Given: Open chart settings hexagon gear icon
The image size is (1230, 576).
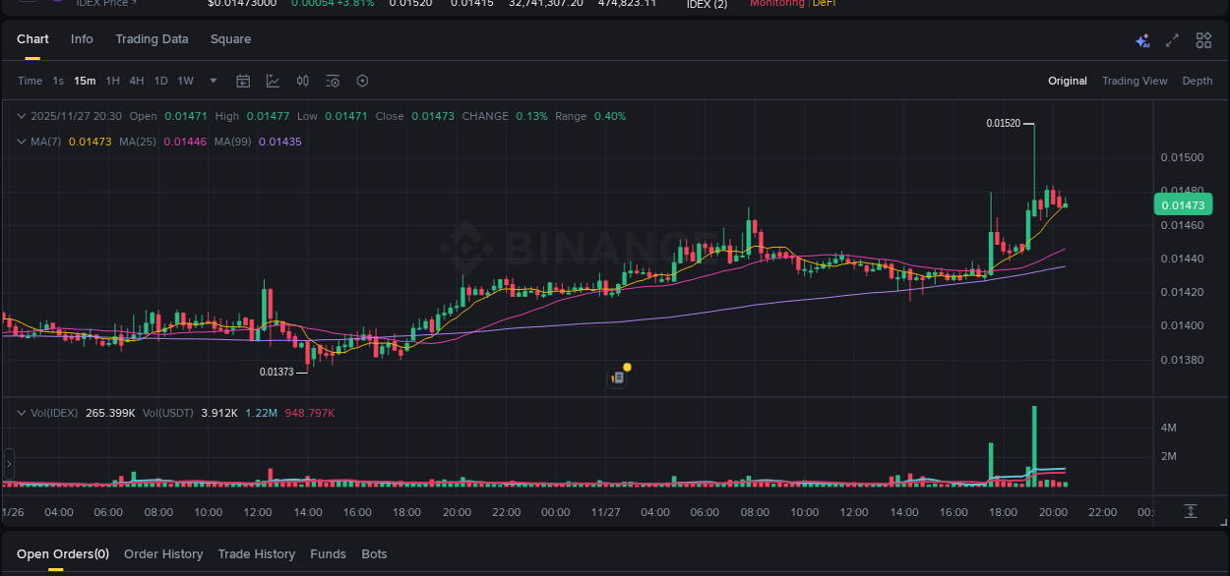Looking at the screenshot, I should 362,81.
